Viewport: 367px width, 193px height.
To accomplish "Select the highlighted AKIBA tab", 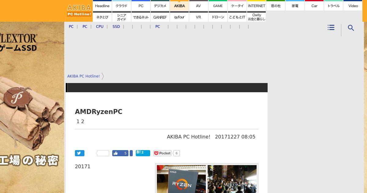I will [x=179, y=6].
